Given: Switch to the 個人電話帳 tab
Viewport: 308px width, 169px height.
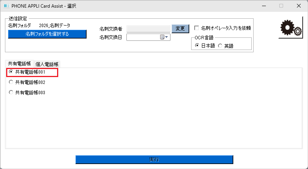Looking at the screenshot, I should point(47,64).
